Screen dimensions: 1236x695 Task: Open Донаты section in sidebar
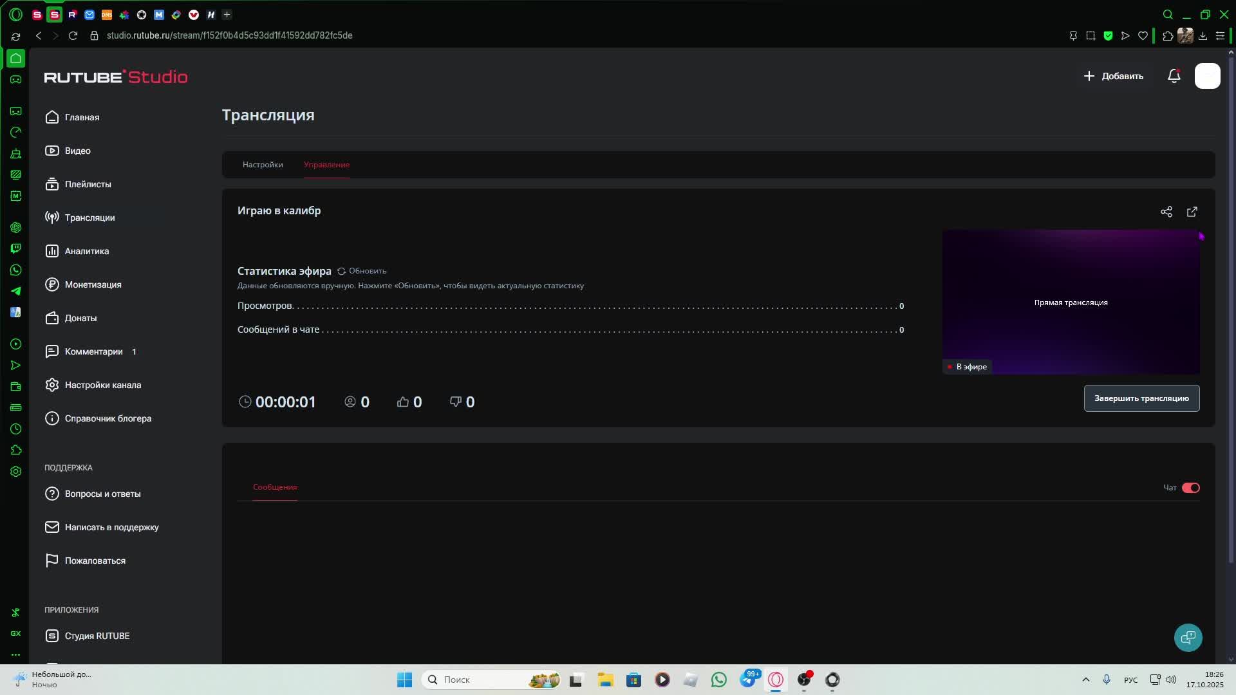[80, 318]
